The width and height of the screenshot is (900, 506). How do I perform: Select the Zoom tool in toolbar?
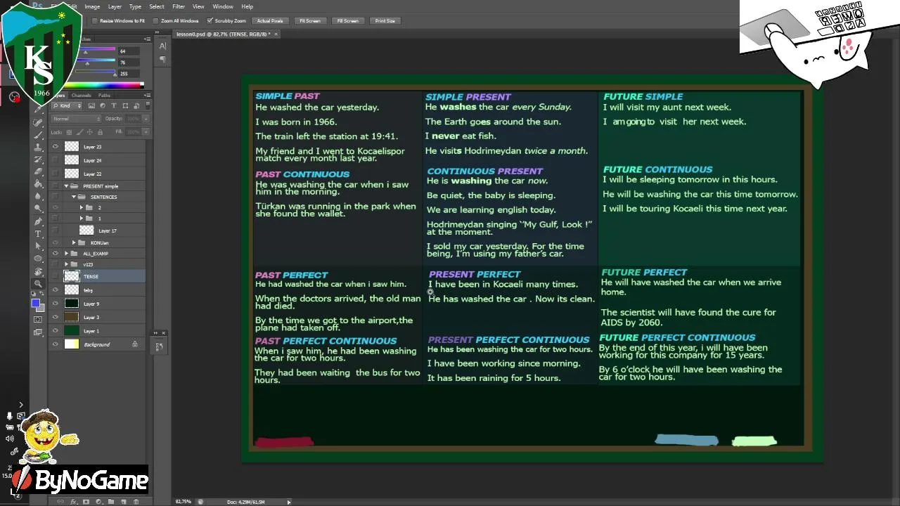pyautogui.click(x=38, y=284)
